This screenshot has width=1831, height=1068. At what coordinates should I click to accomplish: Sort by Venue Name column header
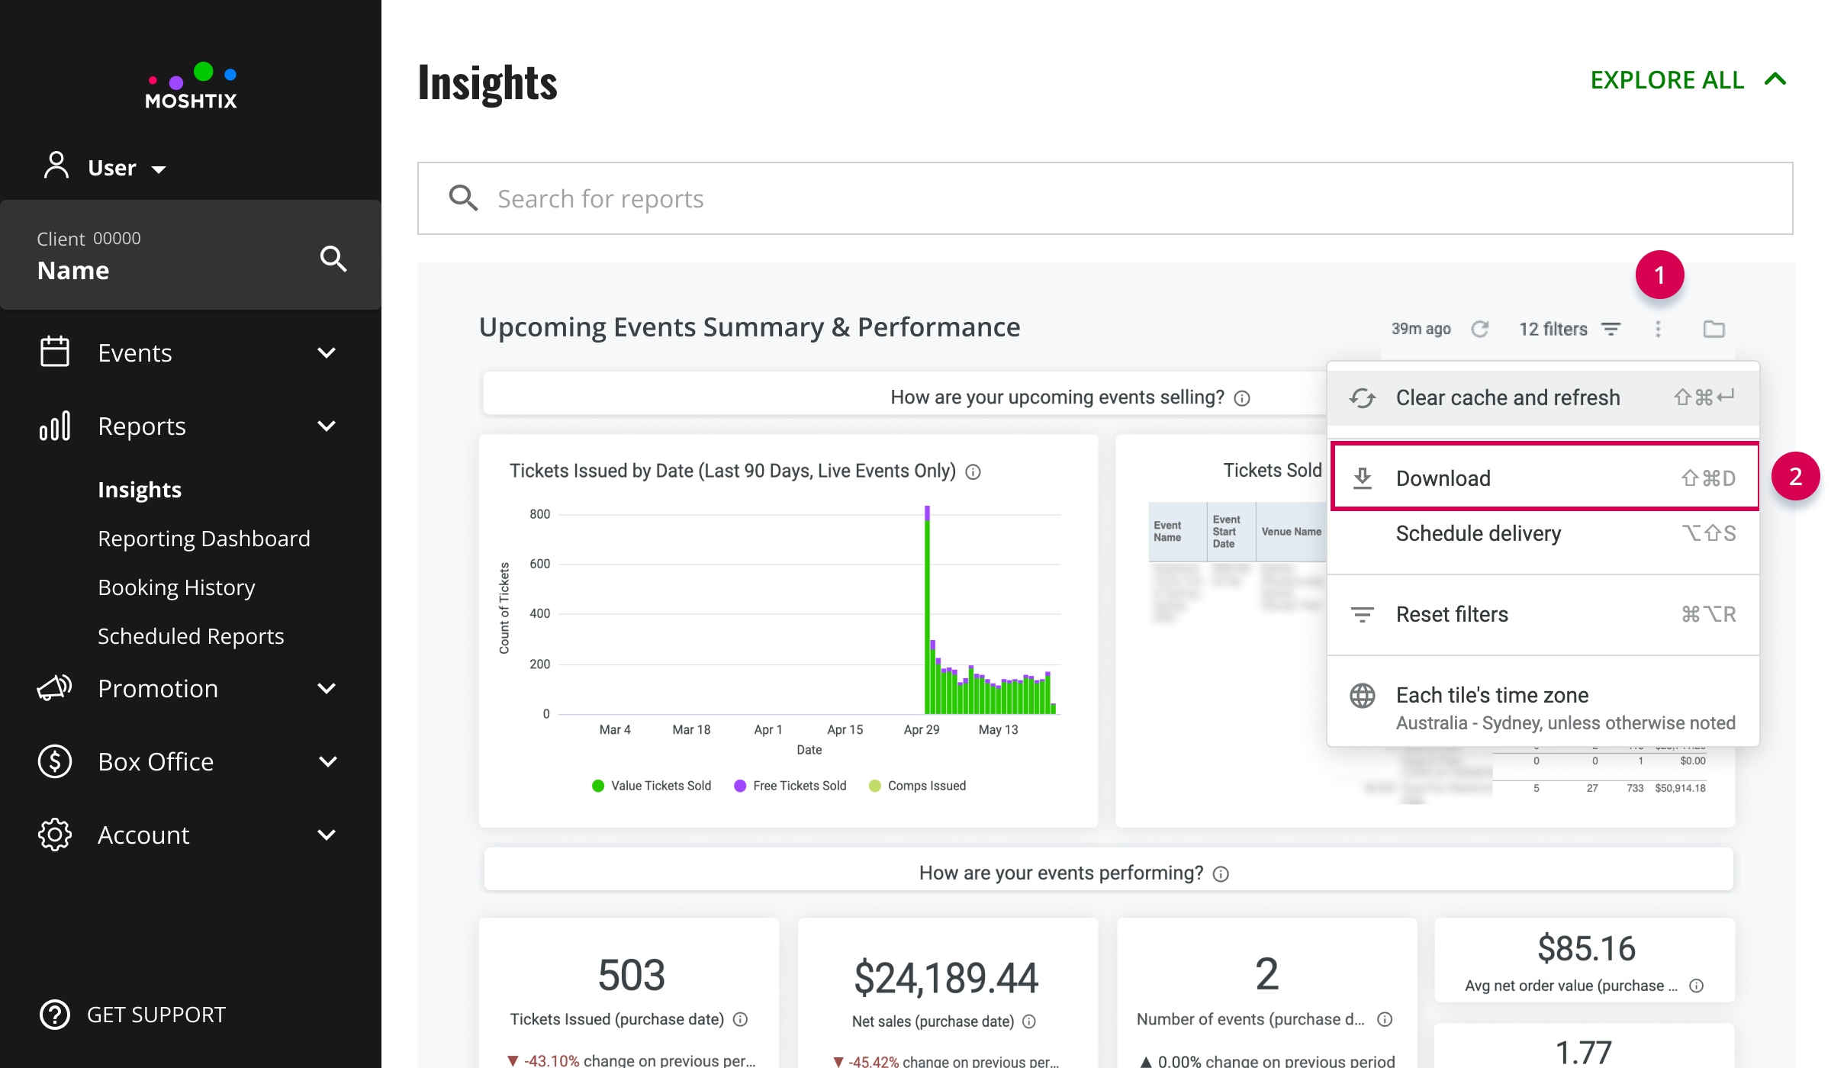pyautogui.click(x=1291, y=532)
